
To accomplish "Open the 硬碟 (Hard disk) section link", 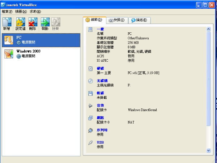I will coord(100,68).
